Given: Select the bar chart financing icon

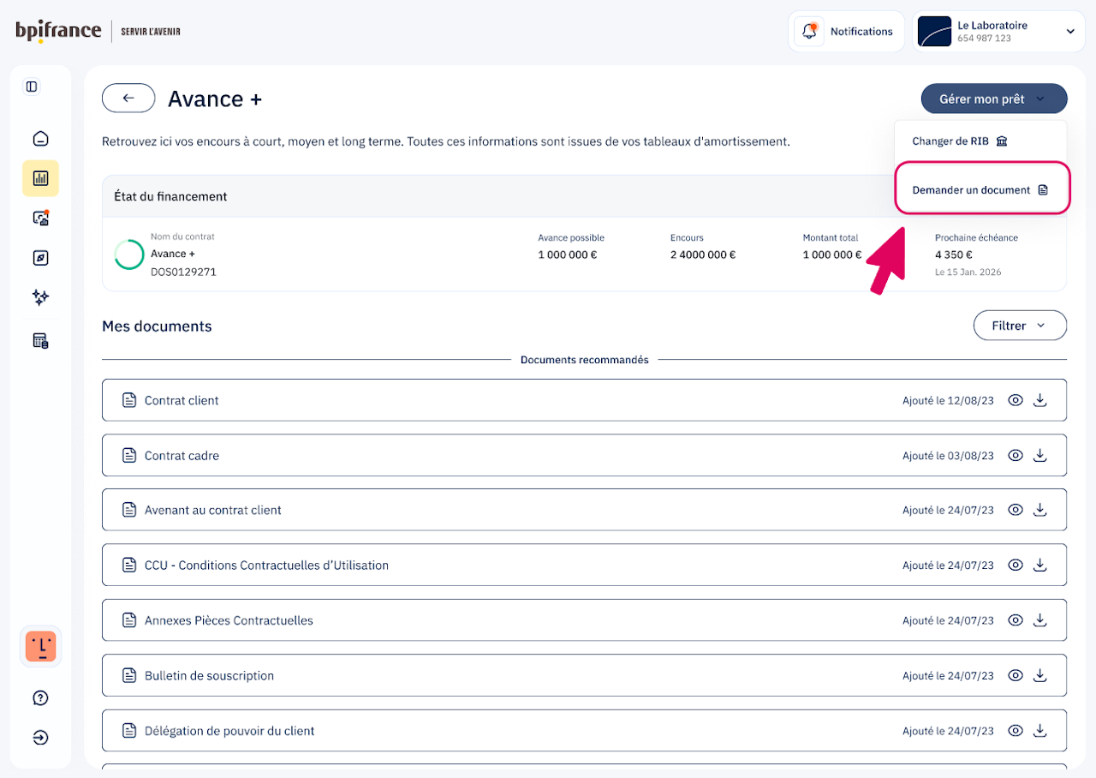Looking at the screenshot, I should coord(40,178).
